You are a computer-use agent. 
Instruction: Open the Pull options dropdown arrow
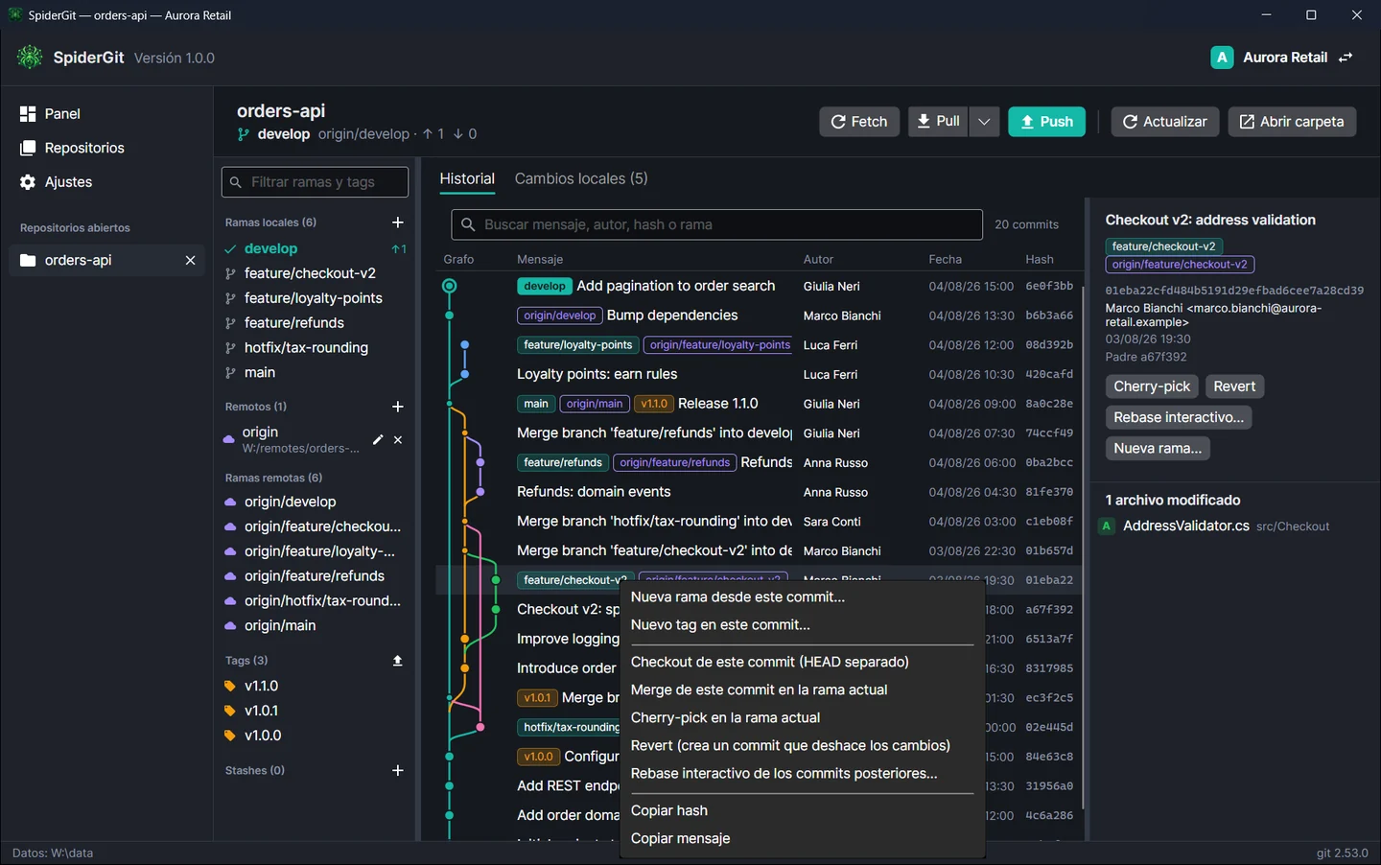pos(984,122)
